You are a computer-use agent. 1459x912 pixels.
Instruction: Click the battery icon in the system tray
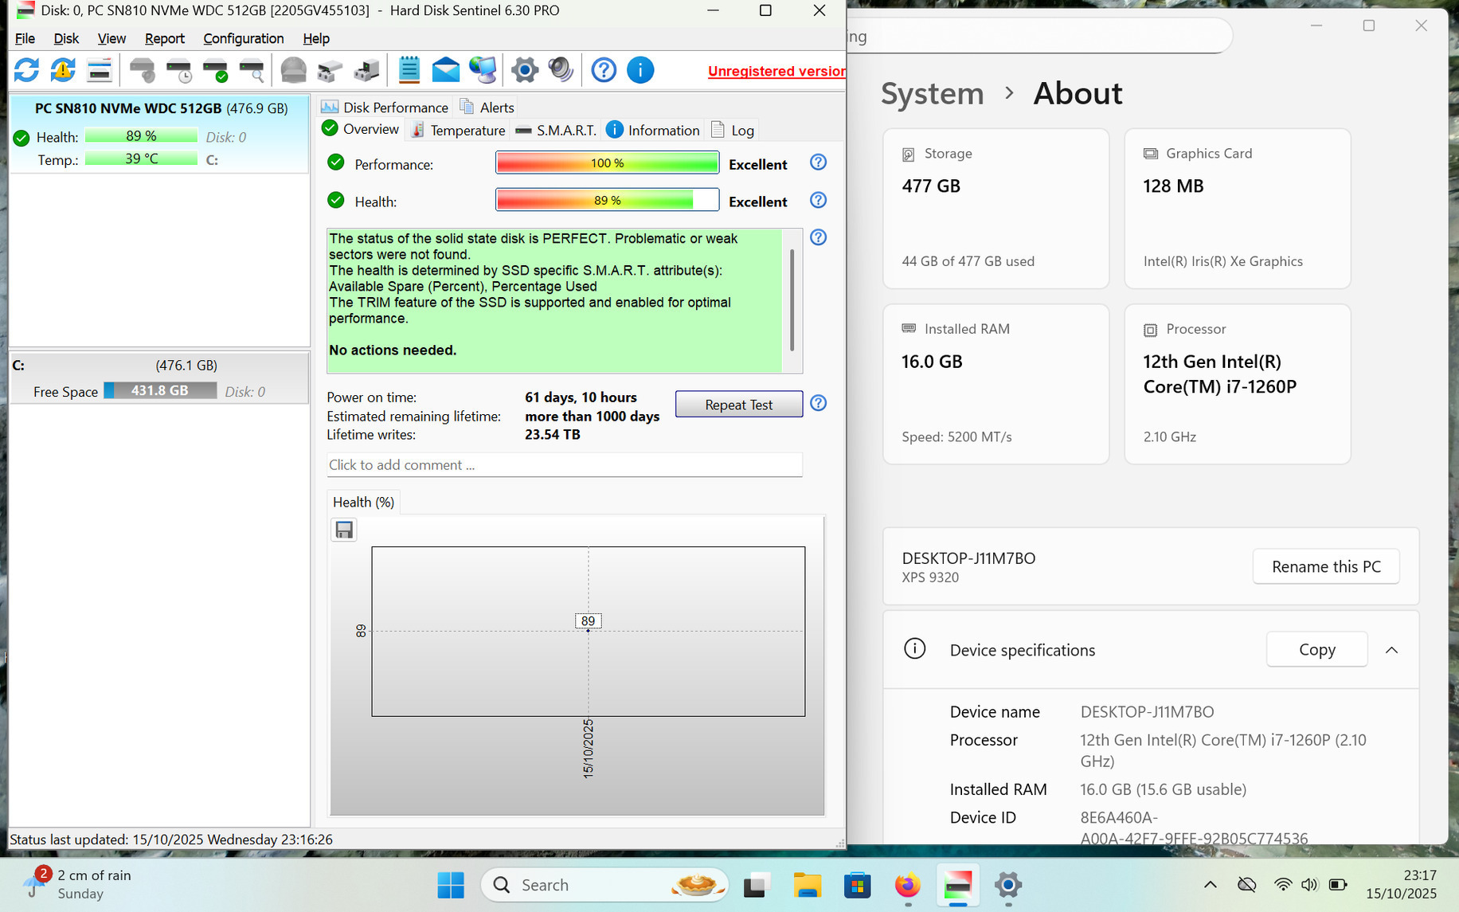1339,885
